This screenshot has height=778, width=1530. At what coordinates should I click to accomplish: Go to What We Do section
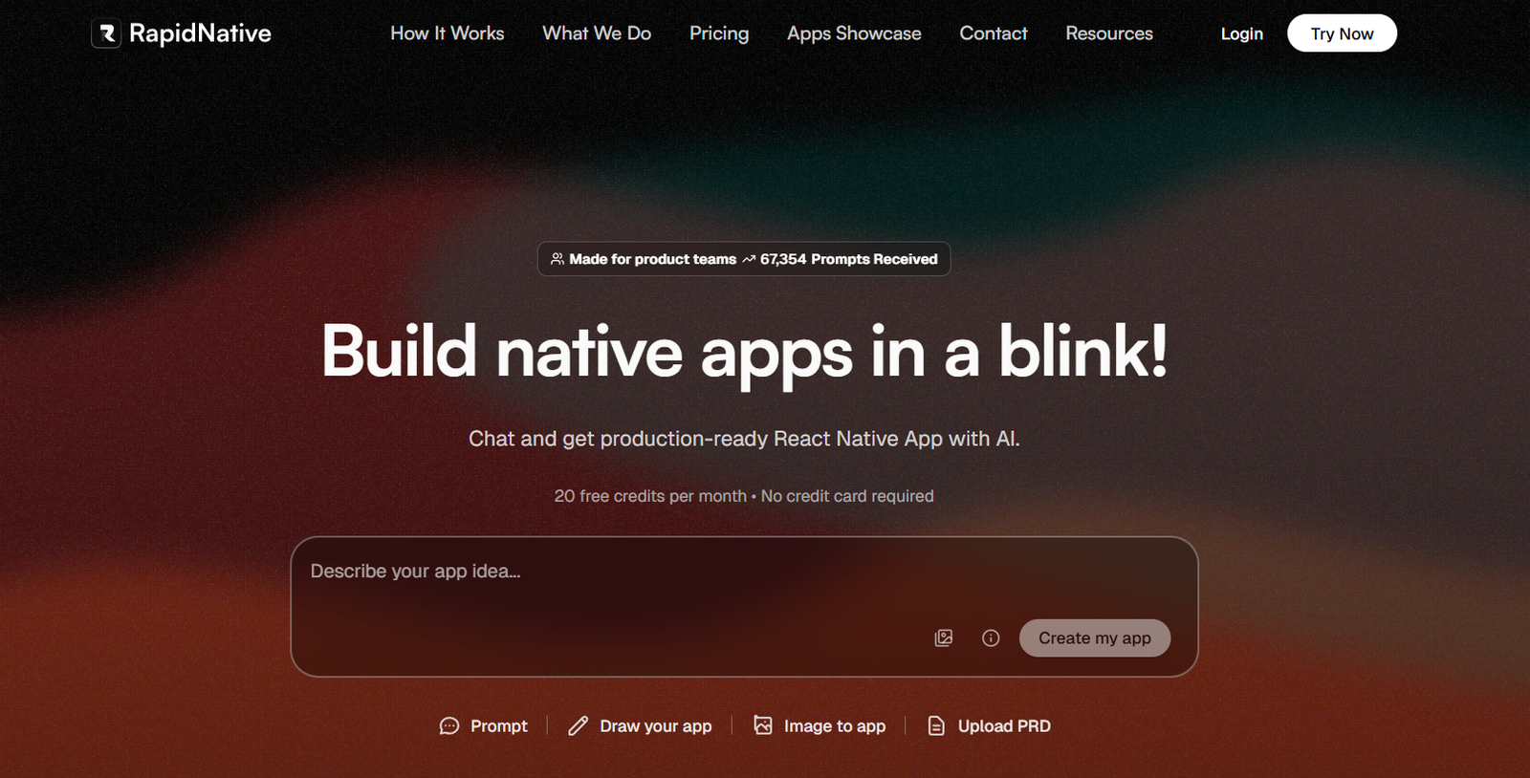(x=597, y=33)
